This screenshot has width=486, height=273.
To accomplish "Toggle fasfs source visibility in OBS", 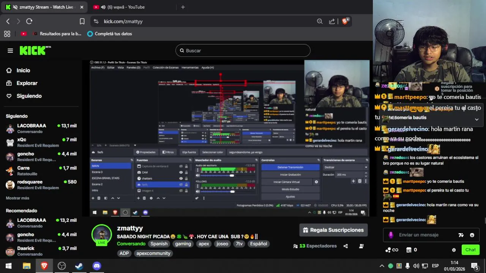I will click(181, 184).
